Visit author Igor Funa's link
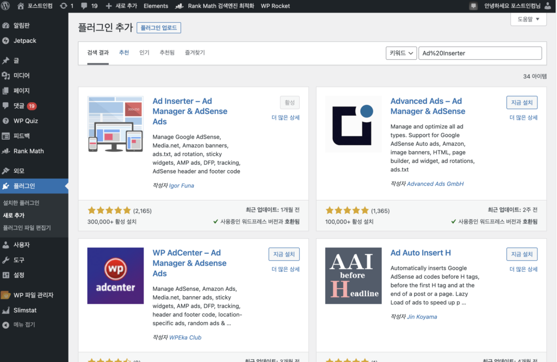557x362 pixels. click(x=182, y=185)
